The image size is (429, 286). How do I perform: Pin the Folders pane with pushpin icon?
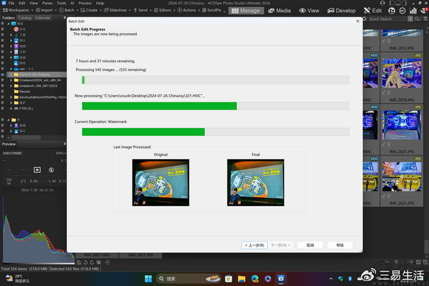coord(64,18)
